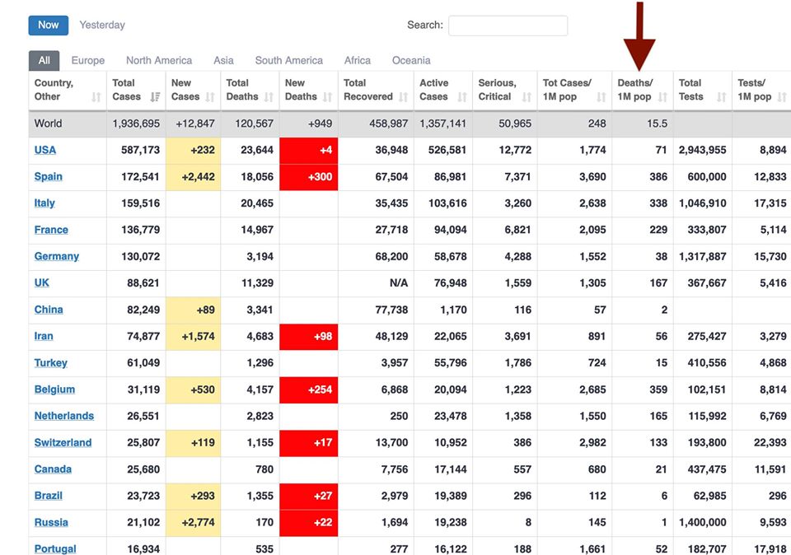Click the New Cases sort arrows icon

pos(210,97)
